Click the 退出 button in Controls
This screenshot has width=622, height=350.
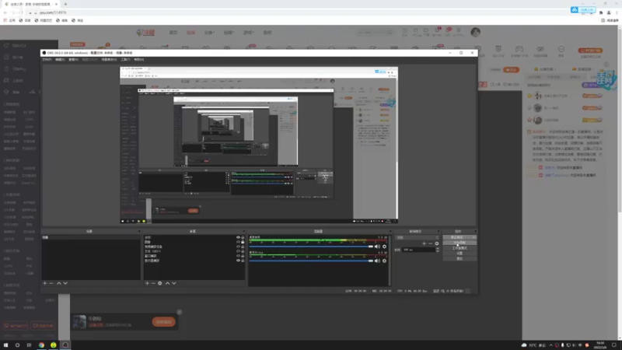460,259
